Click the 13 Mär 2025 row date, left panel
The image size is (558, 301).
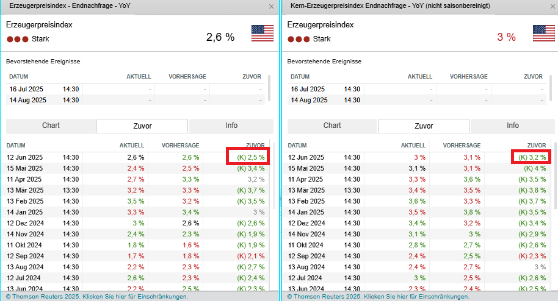point(25,191)
